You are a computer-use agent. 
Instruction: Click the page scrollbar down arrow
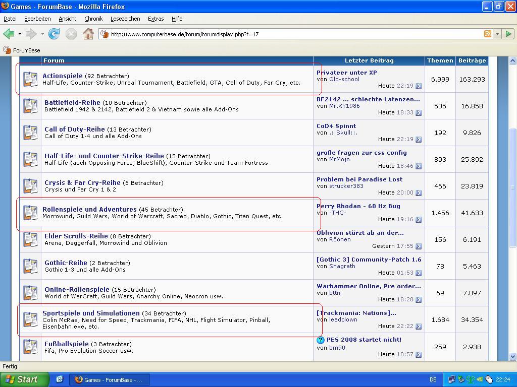[512, 357]
